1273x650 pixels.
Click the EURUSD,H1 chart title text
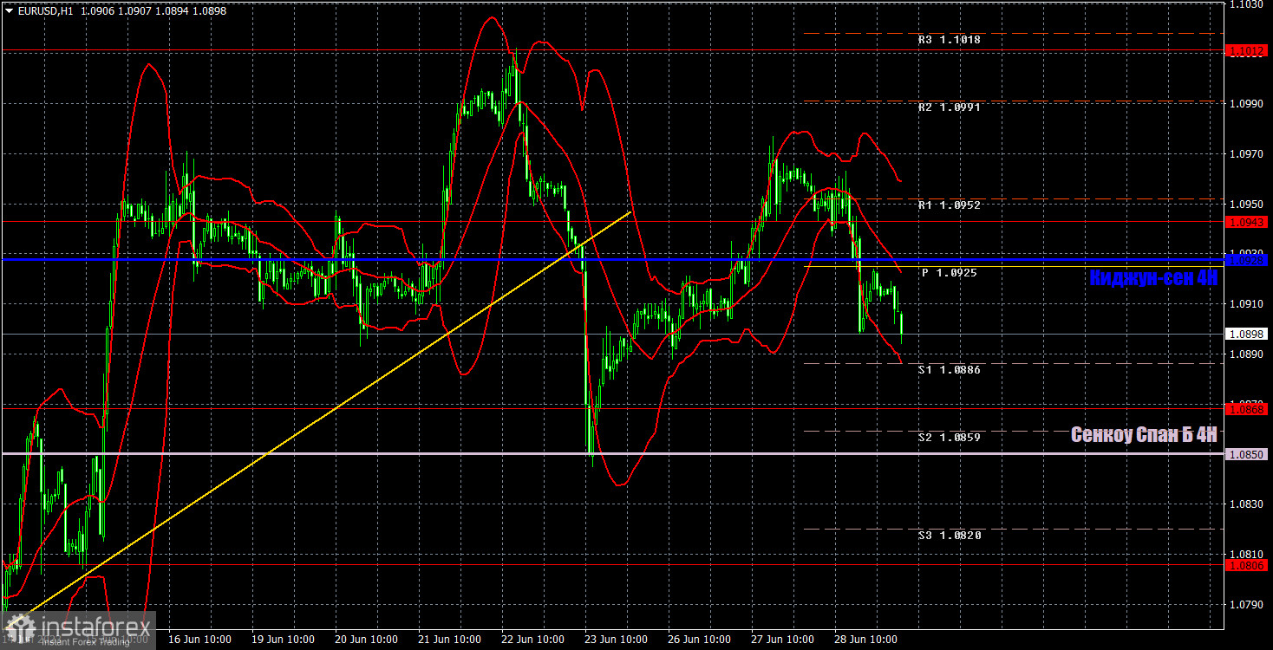click(45, 11)
